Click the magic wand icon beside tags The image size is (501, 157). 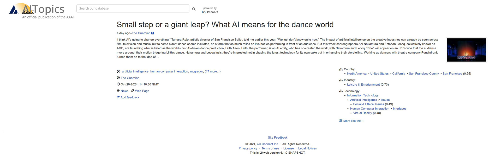coord(118,71)
